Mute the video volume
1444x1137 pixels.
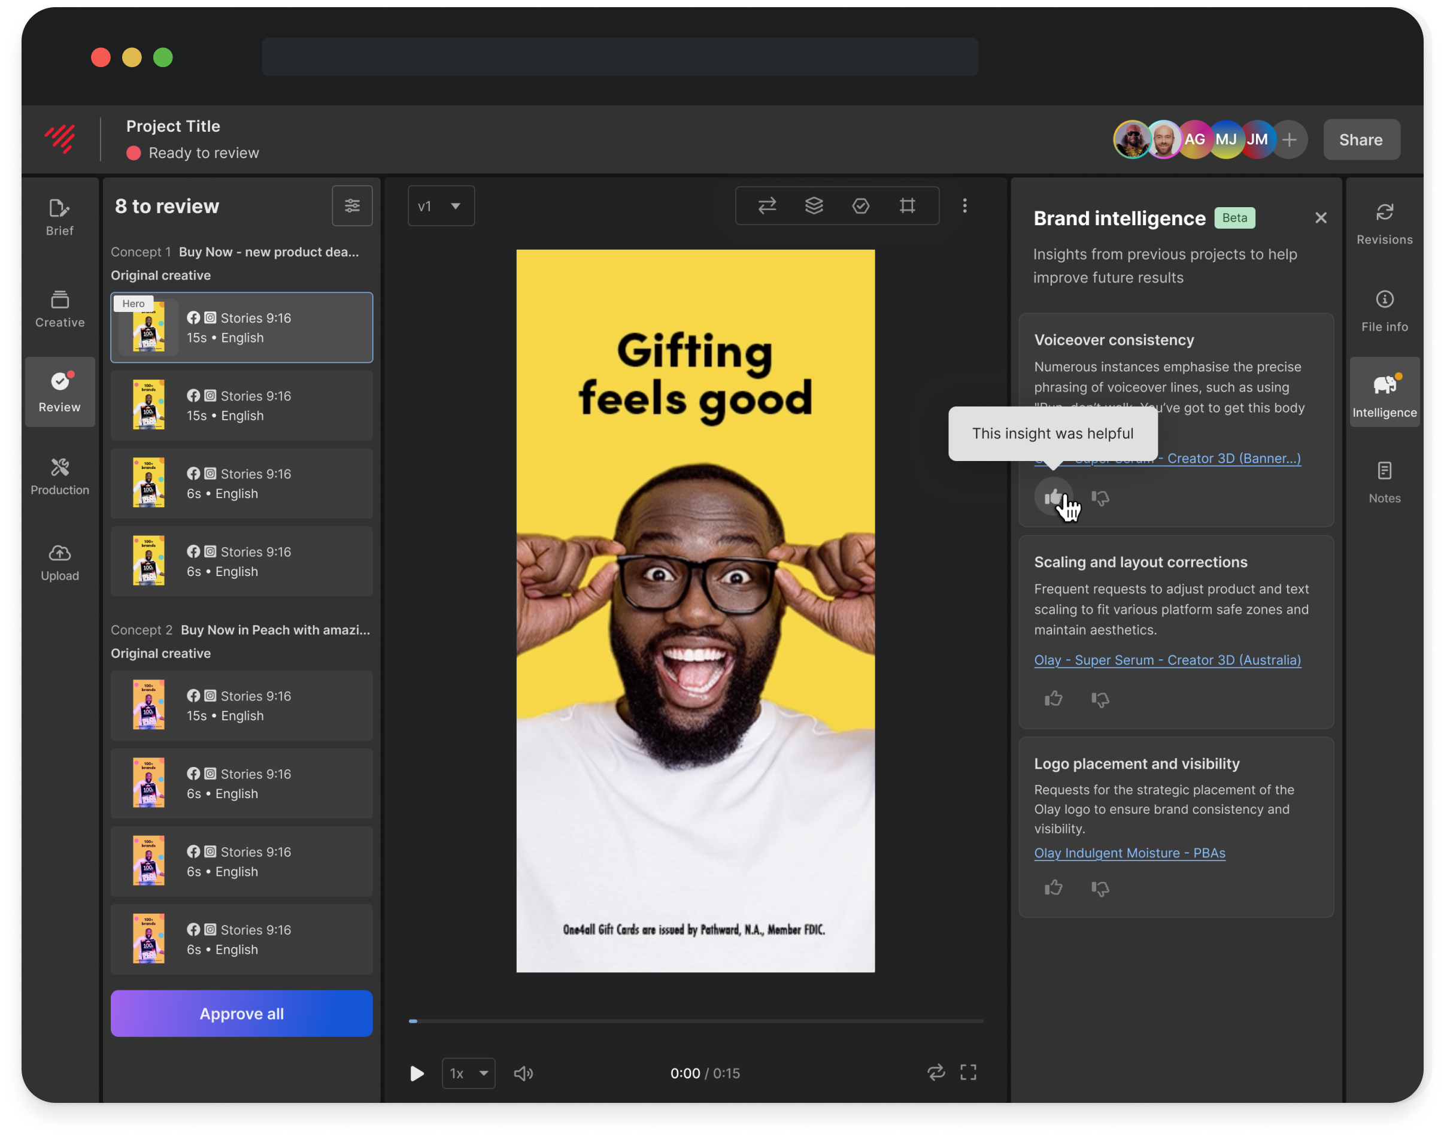[523, 1073]
